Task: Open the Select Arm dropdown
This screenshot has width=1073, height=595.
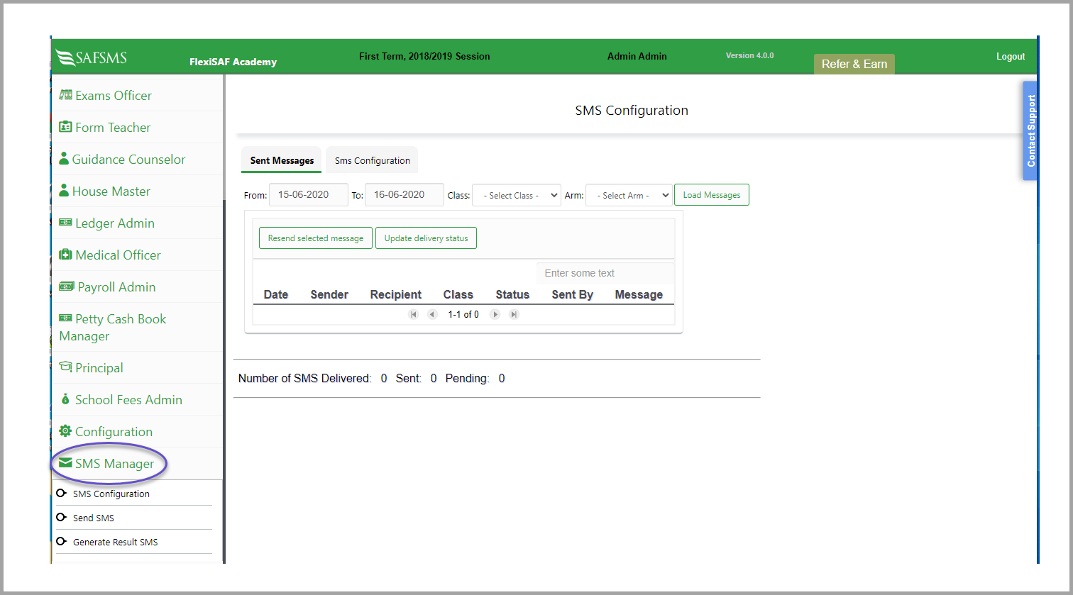Action: [x=629, y=195]
